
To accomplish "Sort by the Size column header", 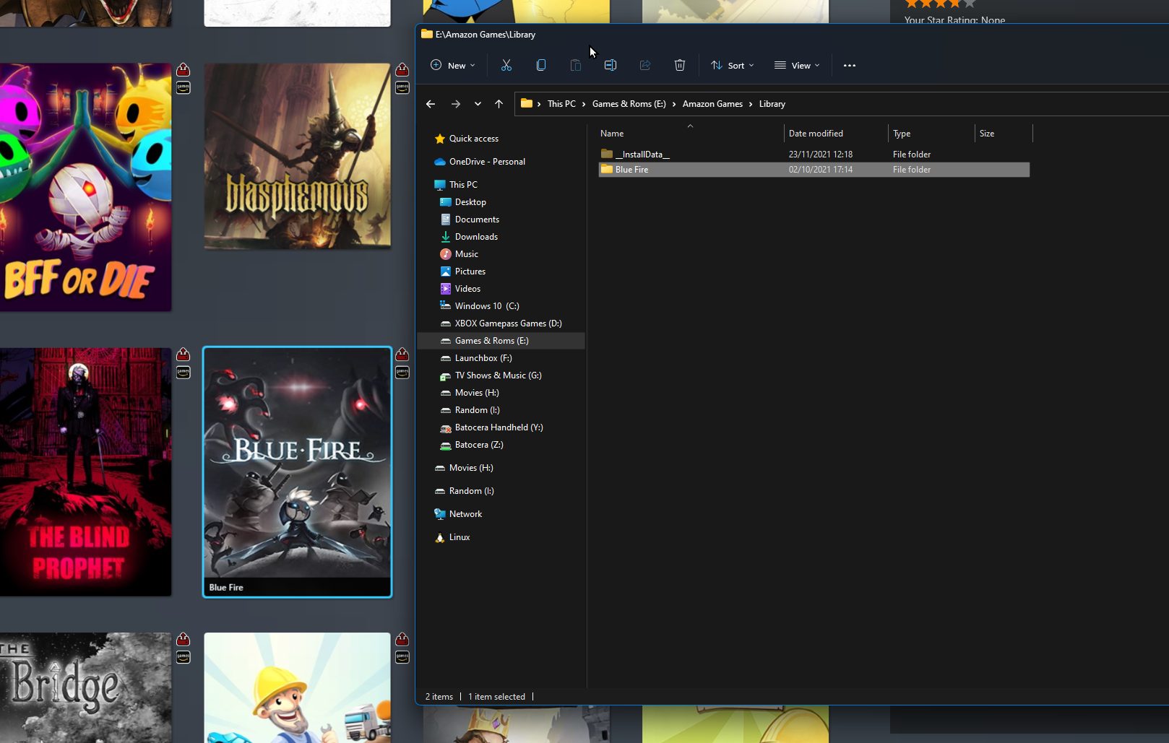I will tap(1004, 134).
